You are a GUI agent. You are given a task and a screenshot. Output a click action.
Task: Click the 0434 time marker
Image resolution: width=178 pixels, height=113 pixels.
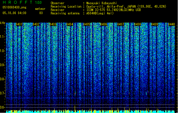pos(70,24)
